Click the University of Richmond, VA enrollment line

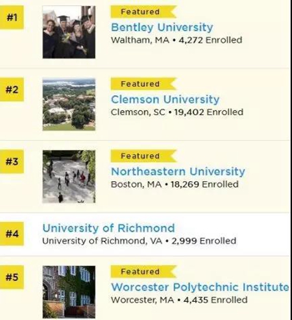click(x=140, y=241)
